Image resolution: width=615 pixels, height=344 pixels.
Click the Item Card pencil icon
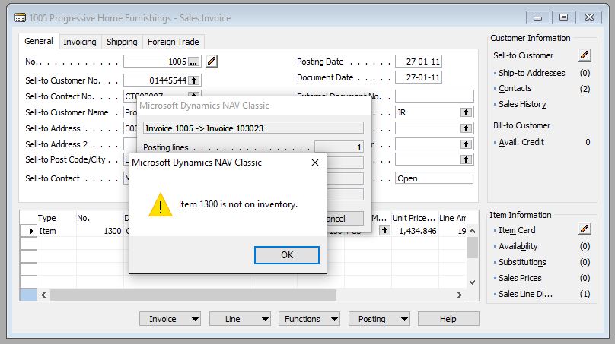click(585, 229)
